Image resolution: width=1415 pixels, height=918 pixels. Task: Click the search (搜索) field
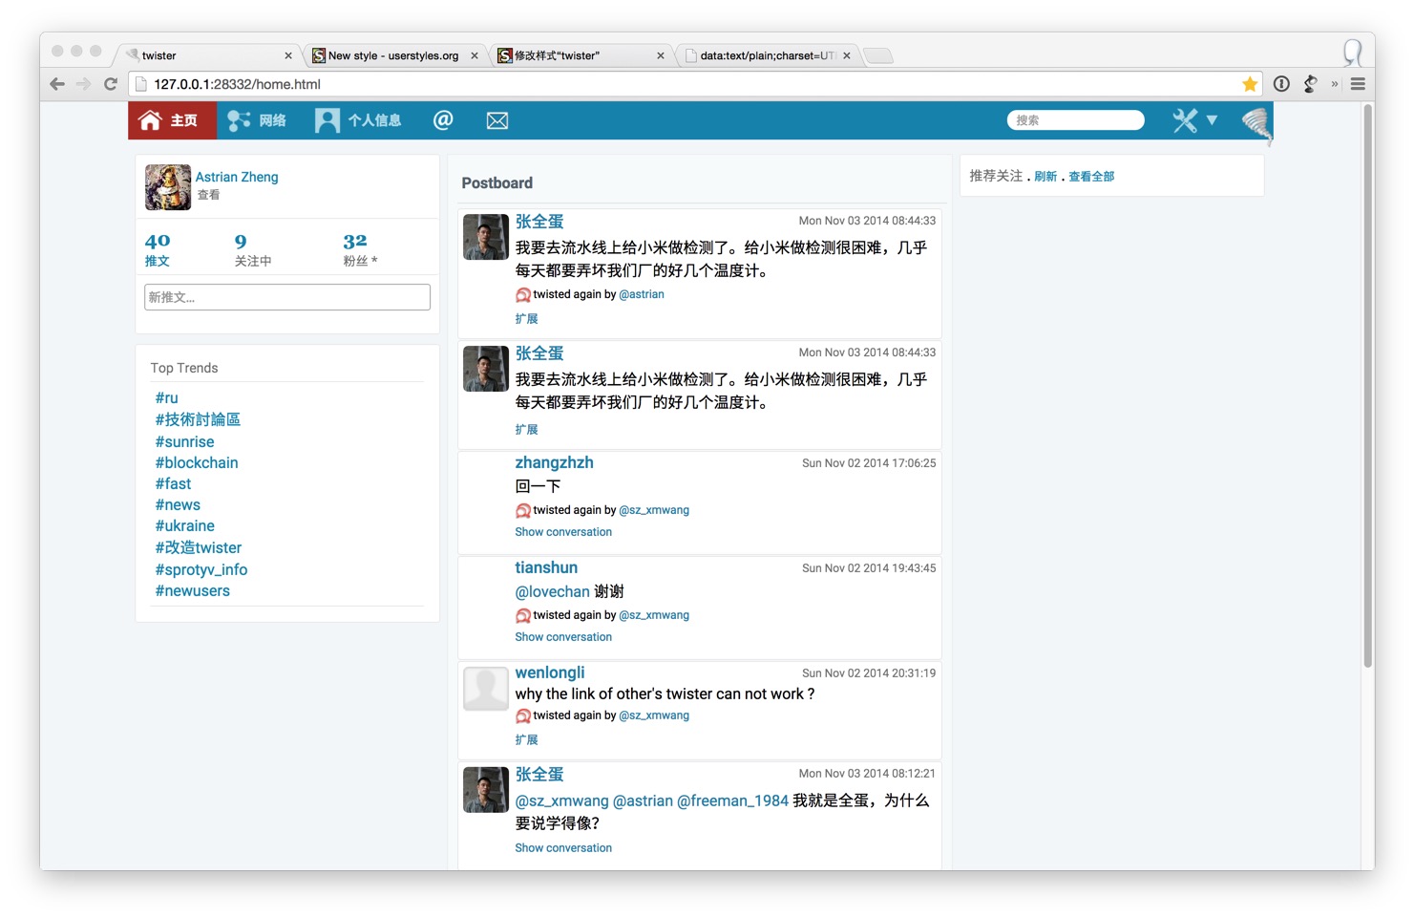pos(1075,120)
